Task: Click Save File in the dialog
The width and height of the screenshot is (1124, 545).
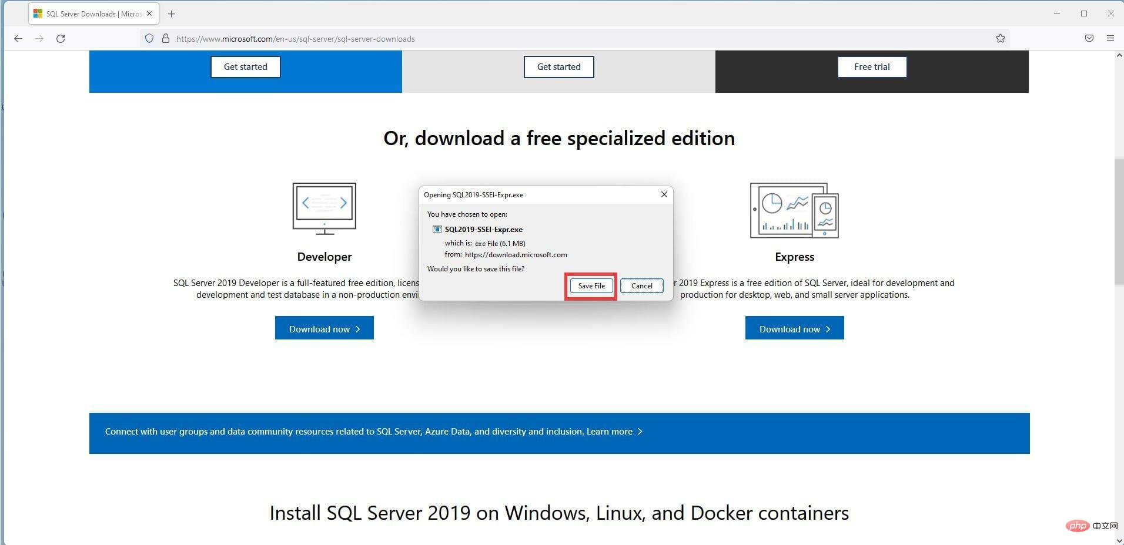Action: (x=591, y=286)
